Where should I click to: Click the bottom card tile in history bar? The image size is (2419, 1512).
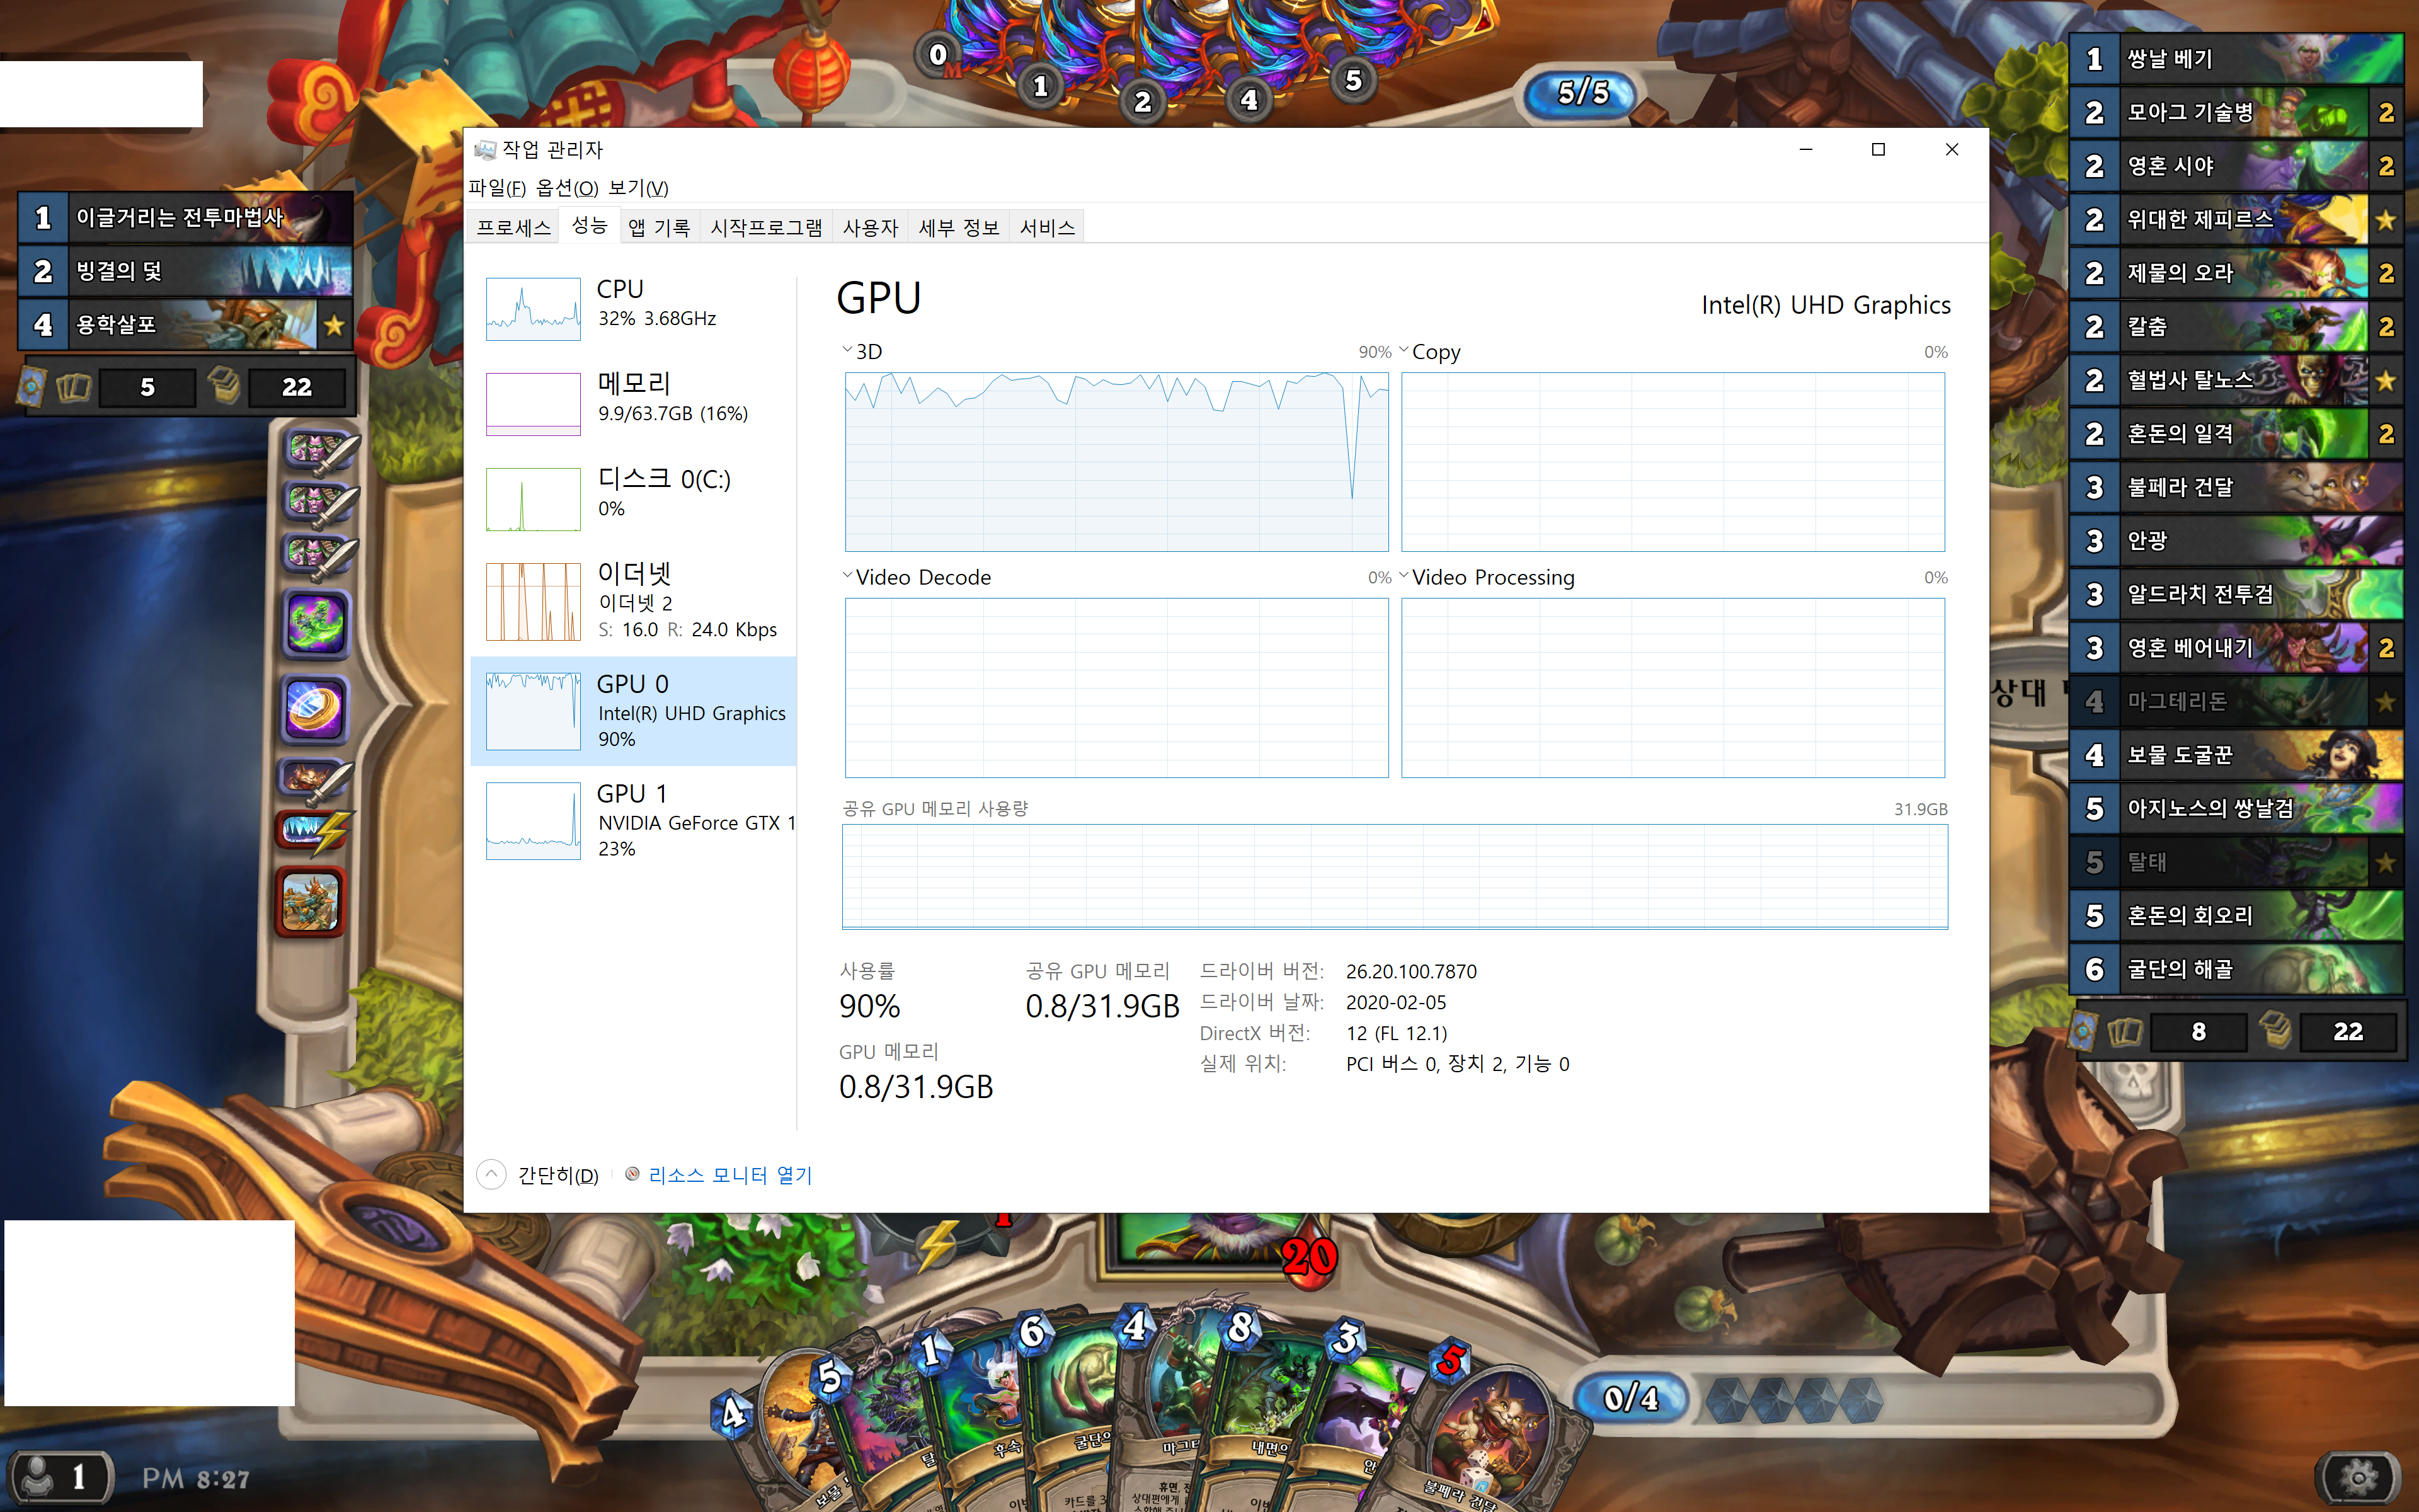point(311,902)
